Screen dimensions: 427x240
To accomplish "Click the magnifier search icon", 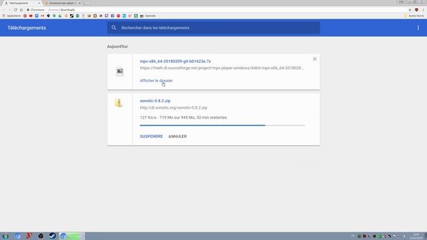I will 114,28.
